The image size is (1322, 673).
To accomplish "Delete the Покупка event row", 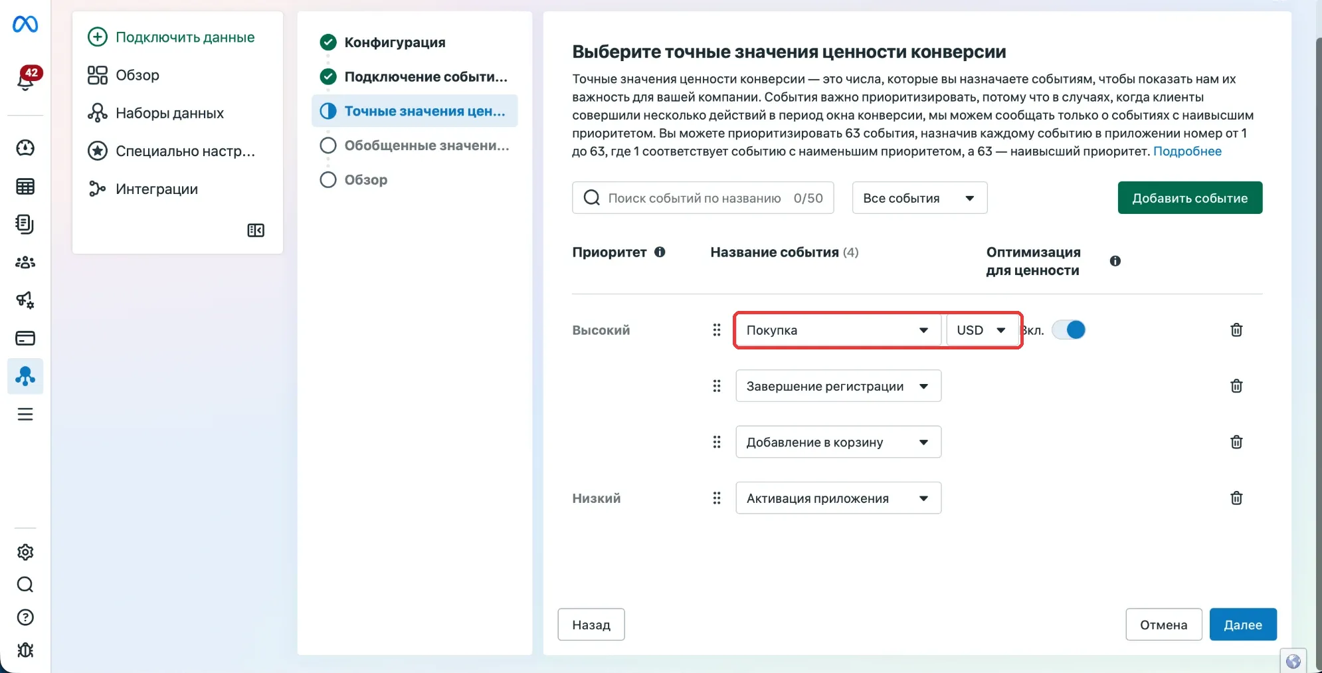I will coord(1236,330).
